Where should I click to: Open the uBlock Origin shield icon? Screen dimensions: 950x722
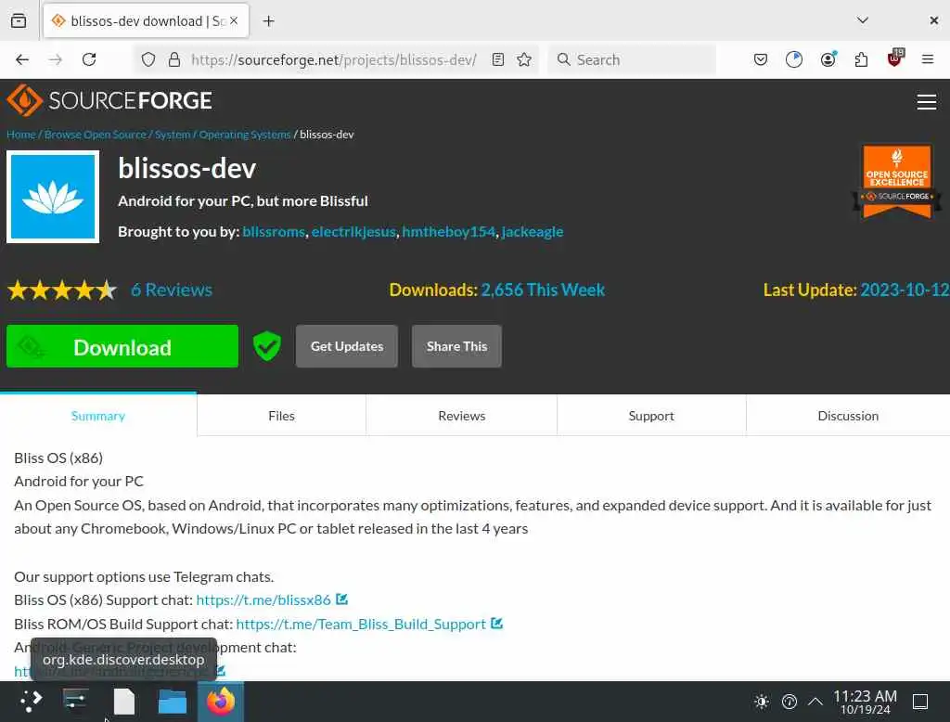pos(895,58)
